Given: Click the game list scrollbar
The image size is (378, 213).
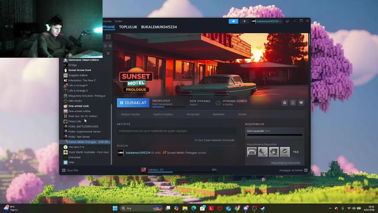Looking at the screenshot, I should [x=111, y=134].
